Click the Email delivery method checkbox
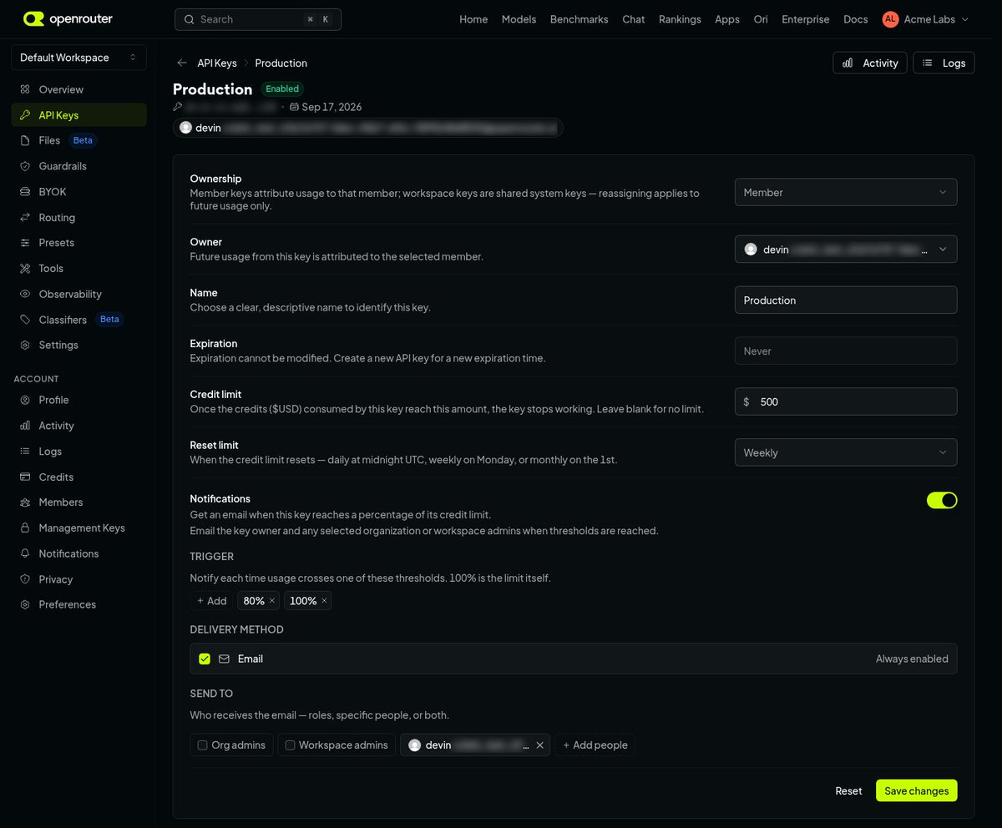The image size is (1002, 828). (x=205, y=659)
